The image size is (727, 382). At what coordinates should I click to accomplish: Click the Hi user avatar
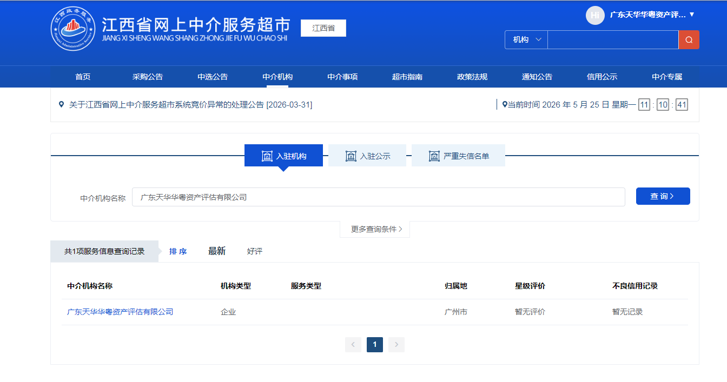pos(595,15)
